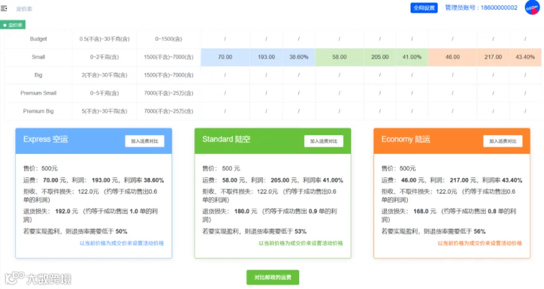Open the Ozon avatar in header

(532, 8)
